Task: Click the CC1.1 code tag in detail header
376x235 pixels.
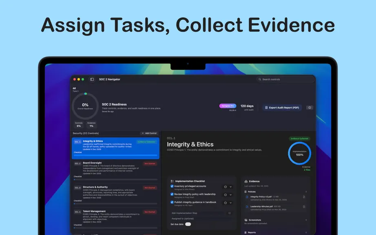Action: [x=171, y=138]
